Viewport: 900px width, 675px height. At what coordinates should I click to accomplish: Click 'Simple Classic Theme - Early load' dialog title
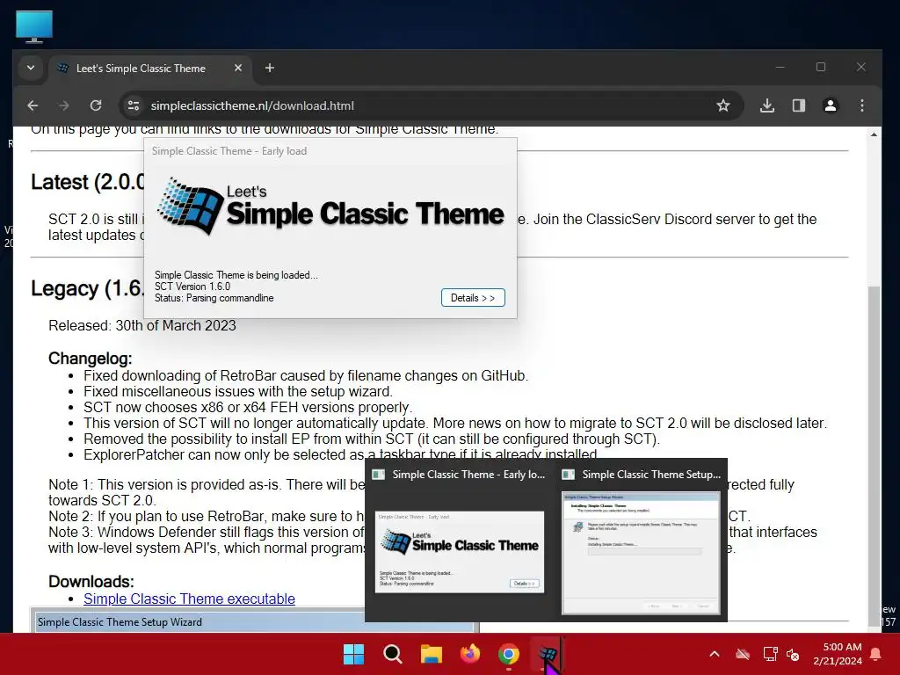coord(229,151)
